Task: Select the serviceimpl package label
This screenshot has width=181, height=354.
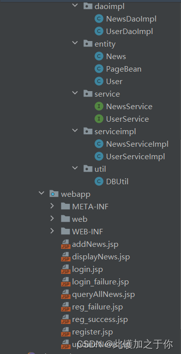Action: tap(115, 131)
